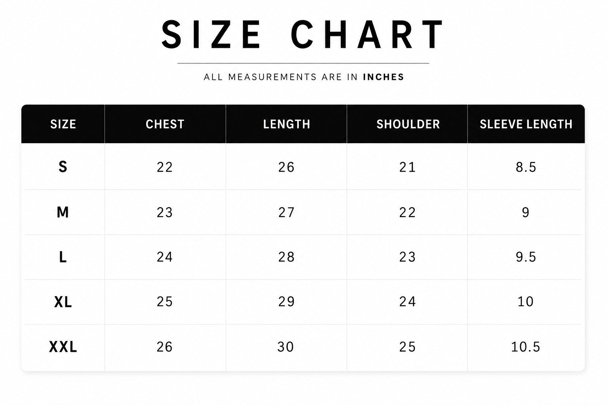Screen dimensions: 608x405
Task: Click the bold INCHES word in subtitle
Action: pos(384,77)
